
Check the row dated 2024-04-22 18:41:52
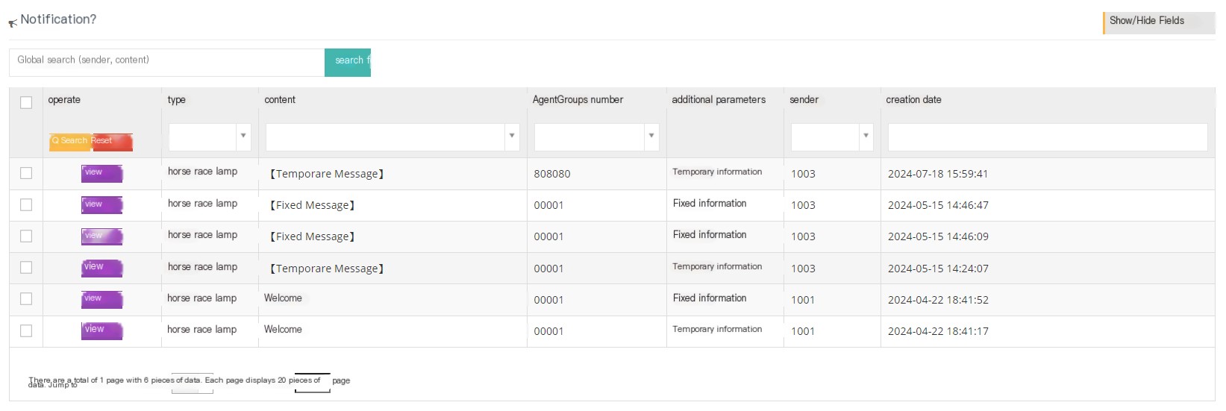26,298
